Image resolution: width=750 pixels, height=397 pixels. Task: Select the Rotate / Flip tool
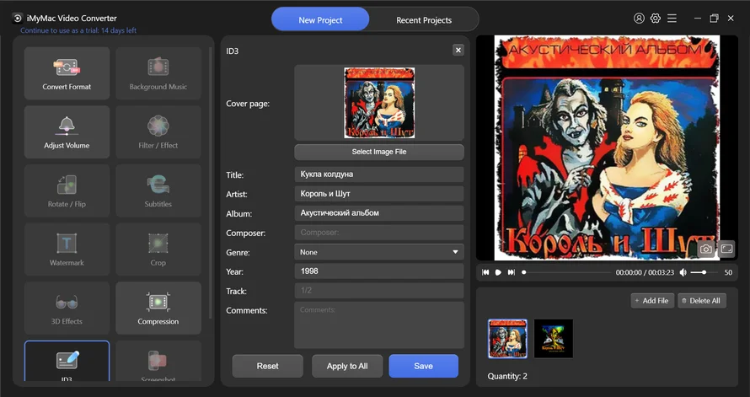(x=67, y=190)
